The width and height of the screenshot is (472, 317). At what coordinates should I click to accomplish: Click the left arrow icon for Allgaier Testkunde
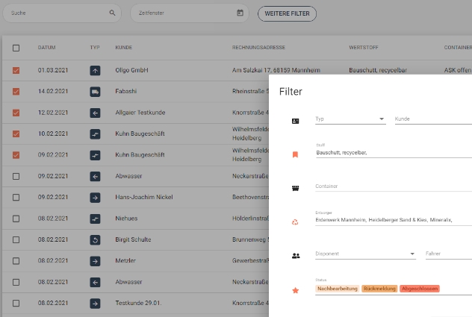coord(95,113)
